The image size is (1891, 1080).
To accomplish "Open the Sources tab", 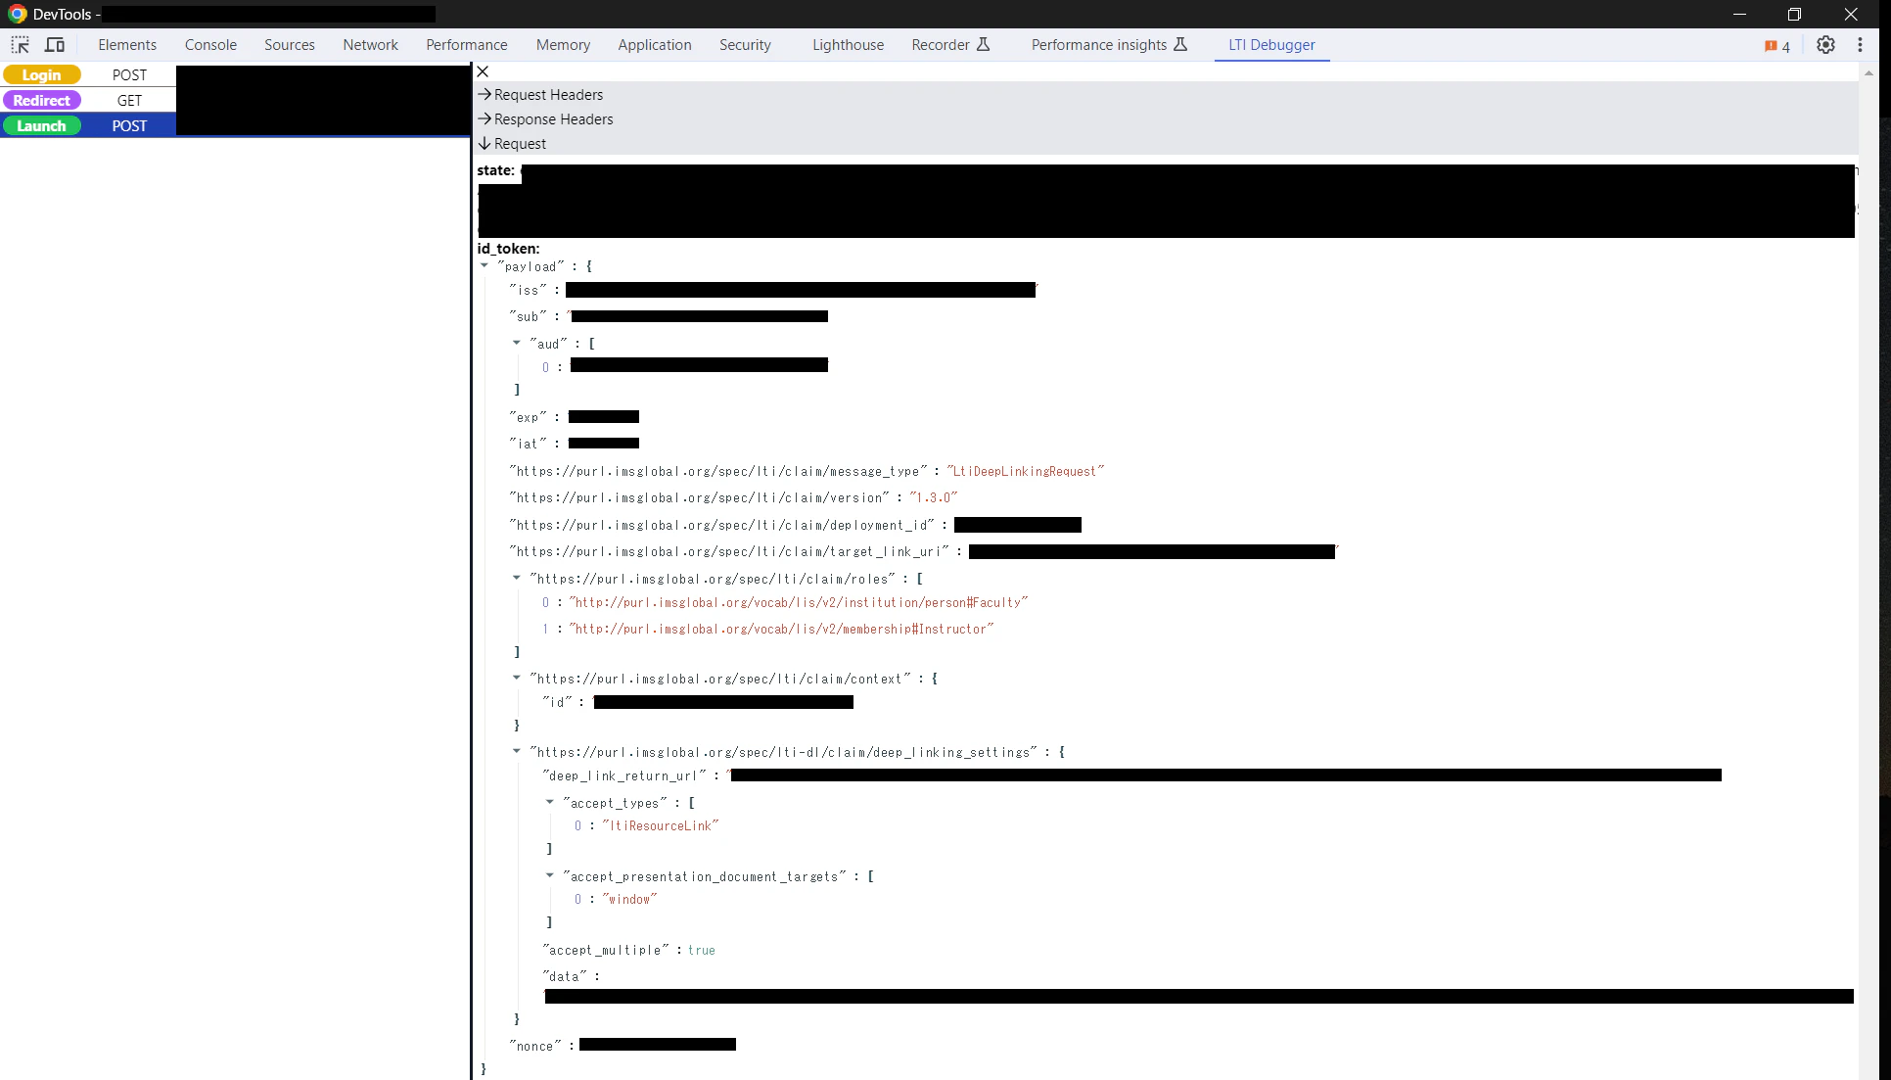I will click(290, 45).
